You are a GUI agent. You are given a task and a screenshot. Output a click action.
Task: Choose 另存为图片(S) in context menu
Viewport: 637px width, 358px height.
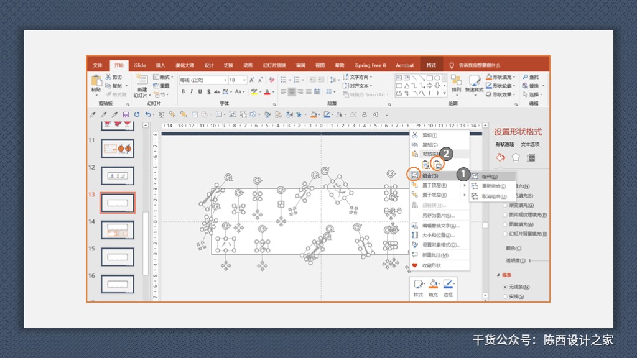click(x=440, y=216)
